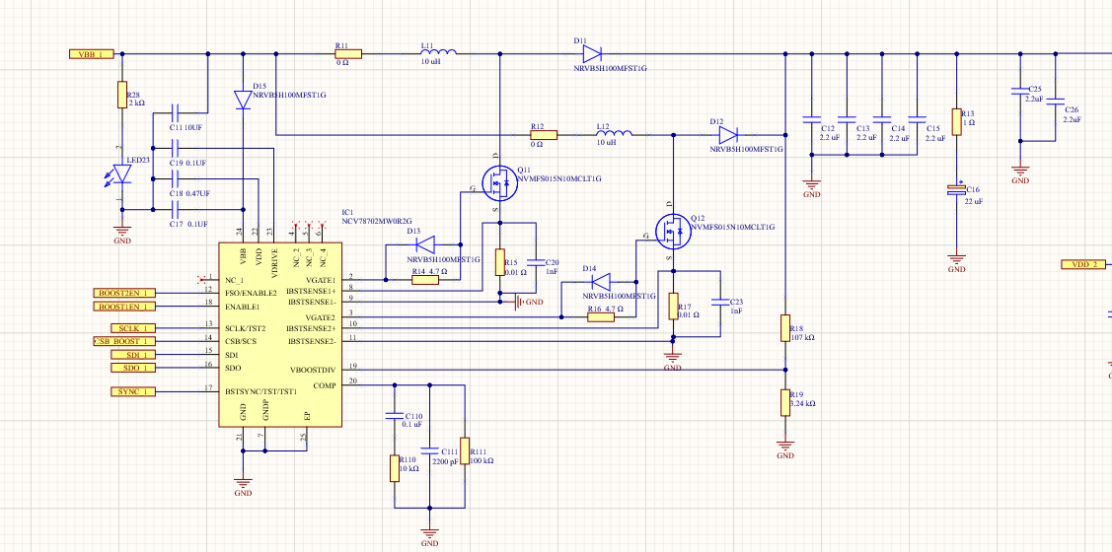Click the VBB_1 power port
Viewport: 1112px width, 552px height.
92,53
